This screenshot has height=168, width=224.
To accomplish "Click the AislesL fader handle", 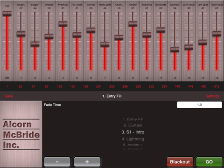I will pos(119,38).
